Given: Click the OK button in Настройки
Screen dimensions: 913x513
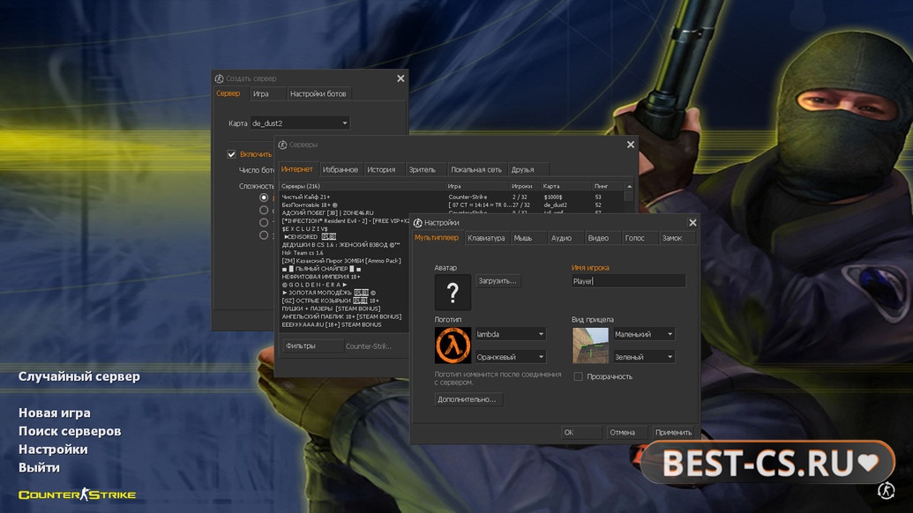Looking at the screenshot, I should click(581, 433).
